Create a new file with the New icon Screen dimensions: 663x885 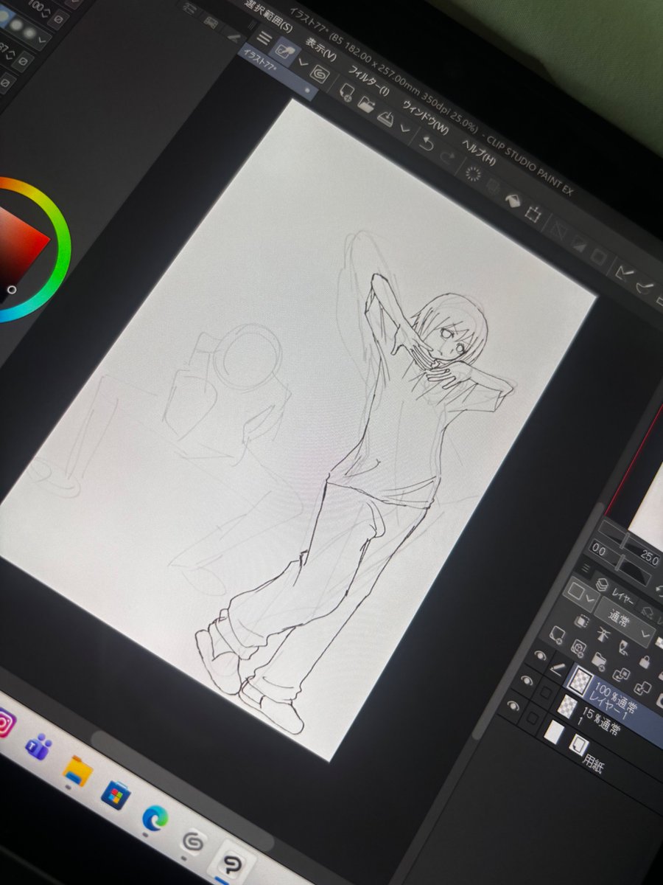click(347, 92)
